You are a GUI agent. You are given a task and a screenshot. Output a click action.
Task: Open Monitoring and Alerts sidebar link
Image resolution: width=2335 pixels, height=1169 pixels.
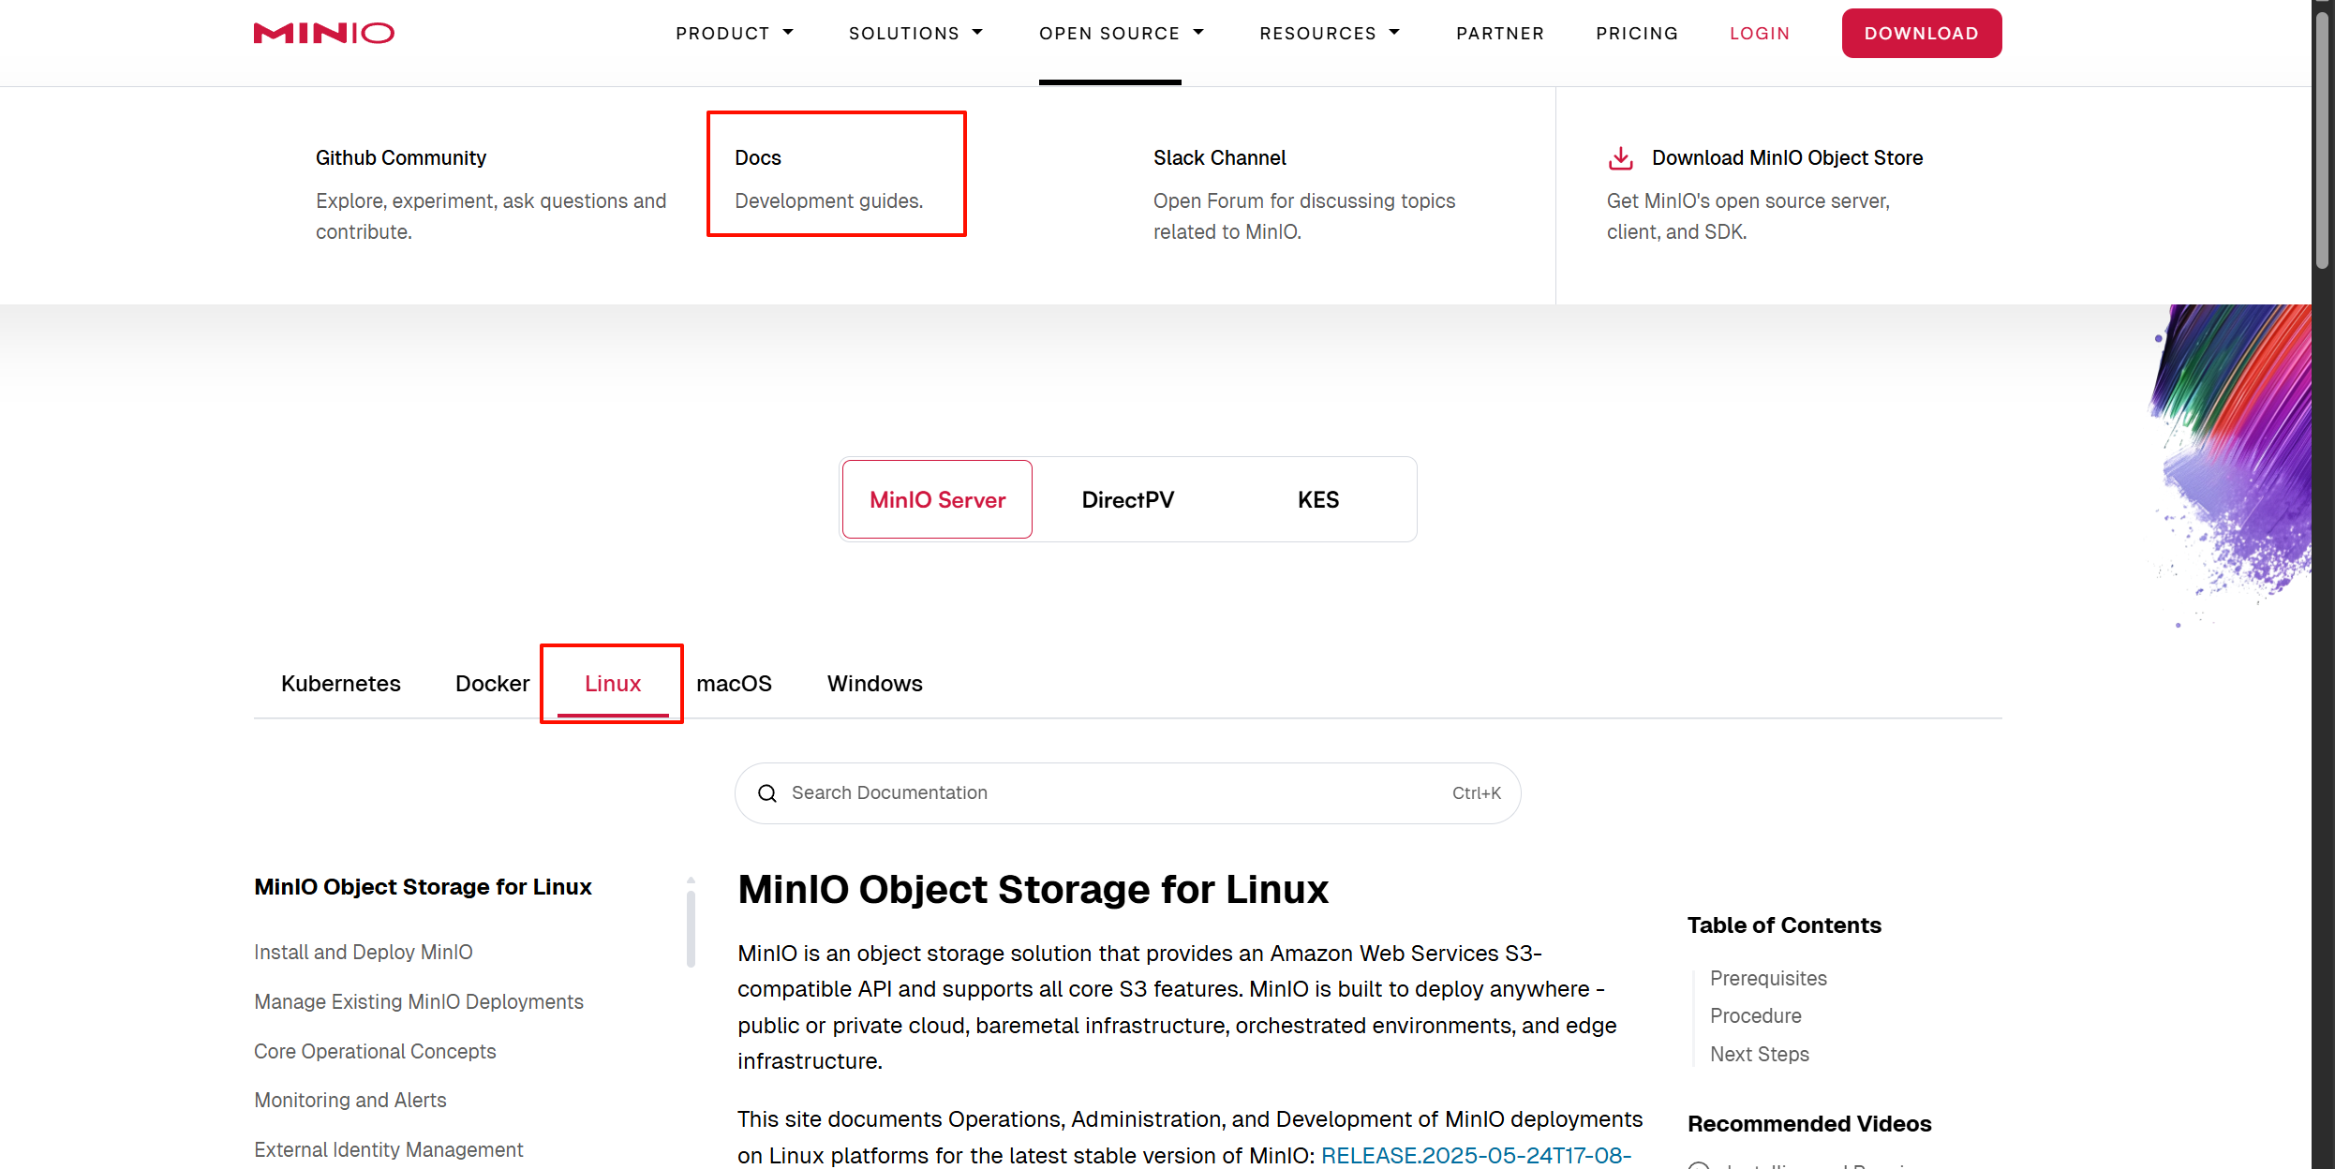pyautogui.click(x=350, y=1101)
